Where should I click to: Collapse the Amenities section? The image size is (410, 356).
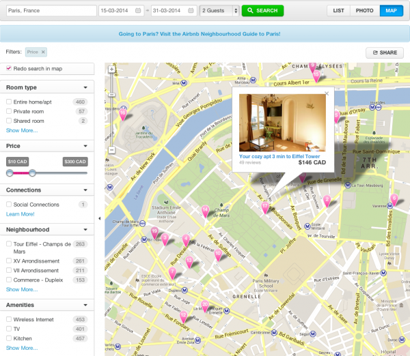[x=85, y=305]
